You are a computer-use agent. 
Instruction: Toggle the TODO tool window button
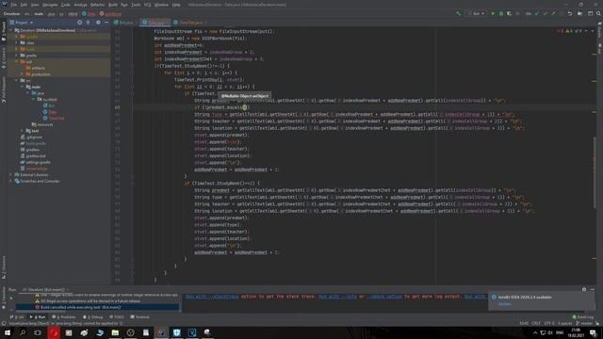pos(117,317)
